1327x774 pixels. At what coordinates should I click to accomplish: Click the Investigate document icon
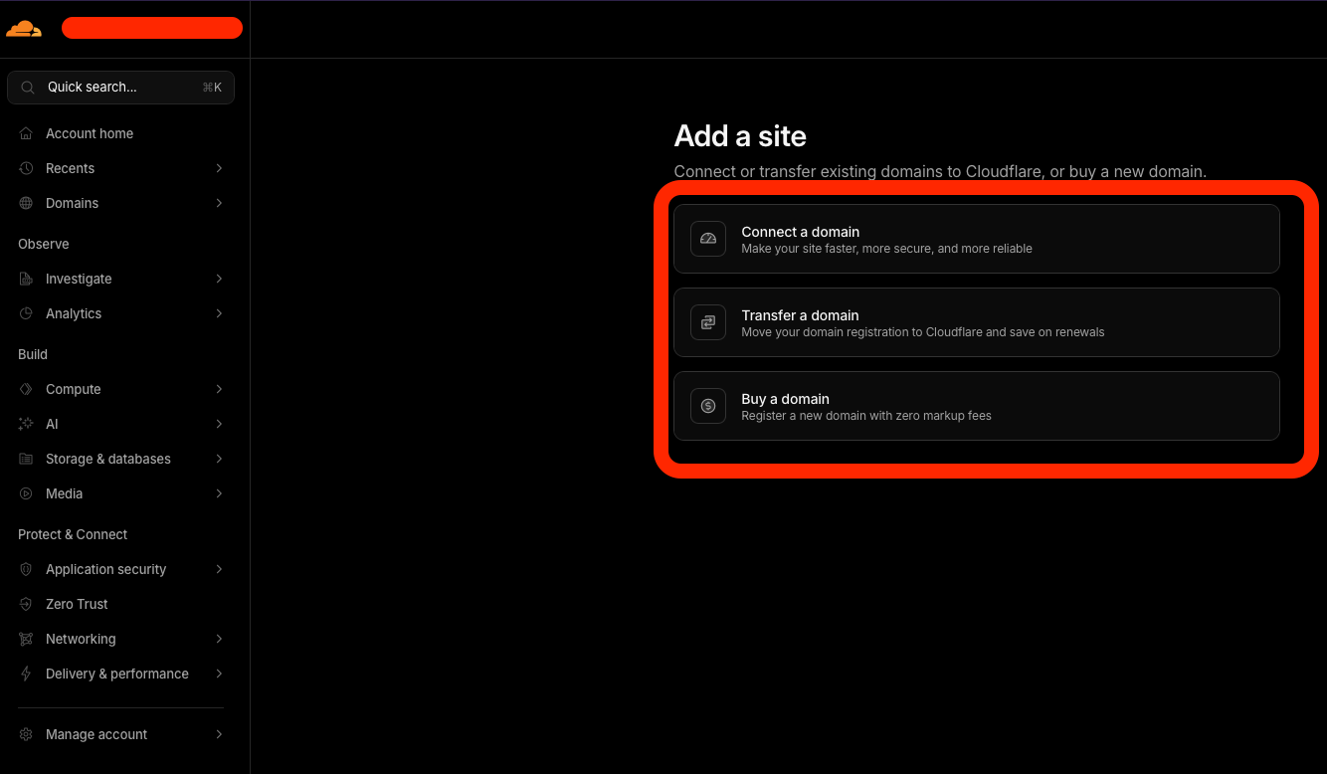coord(27,279)
